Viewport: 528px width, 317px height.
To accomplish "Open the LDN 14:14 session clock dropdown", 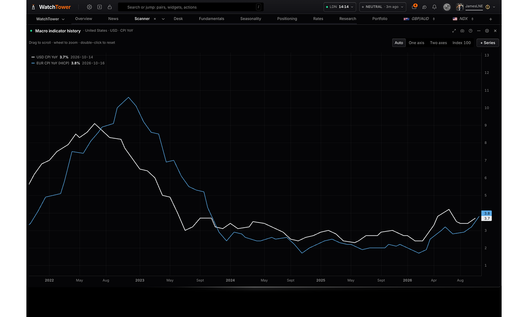I will click(340, 7).
